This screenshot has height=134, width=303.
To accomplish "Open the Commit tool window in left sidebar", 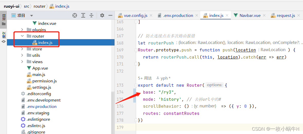I will coord(4,37).
